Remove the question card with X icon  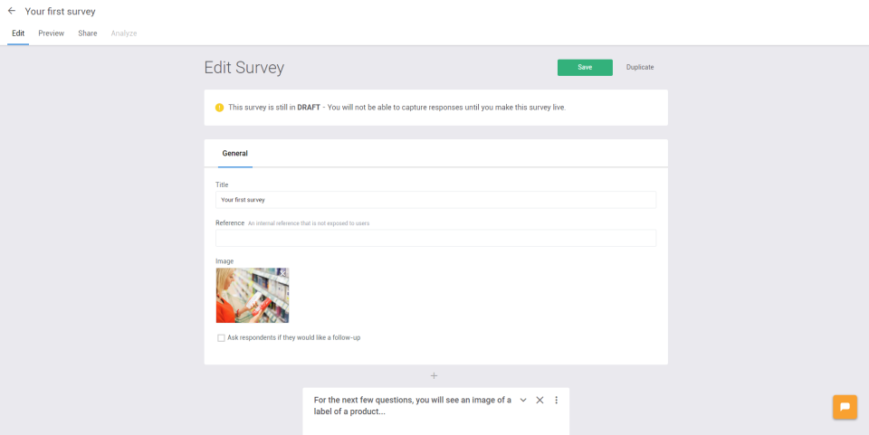pos(540,400)
